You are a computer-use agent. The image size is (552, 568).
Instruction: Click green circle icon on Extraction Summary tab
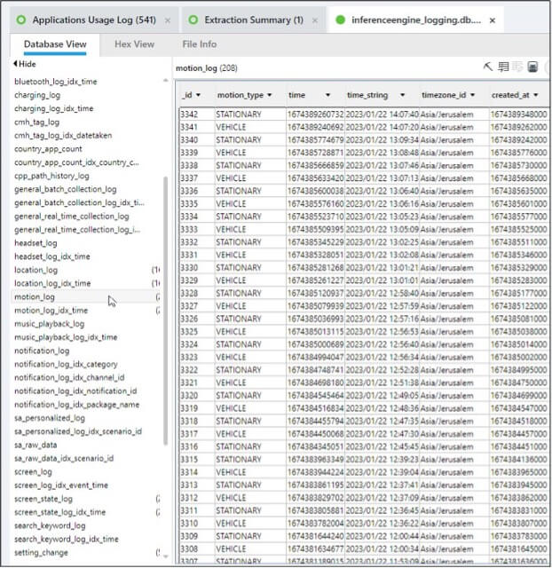pyautogui.click(x=192, y=20)
